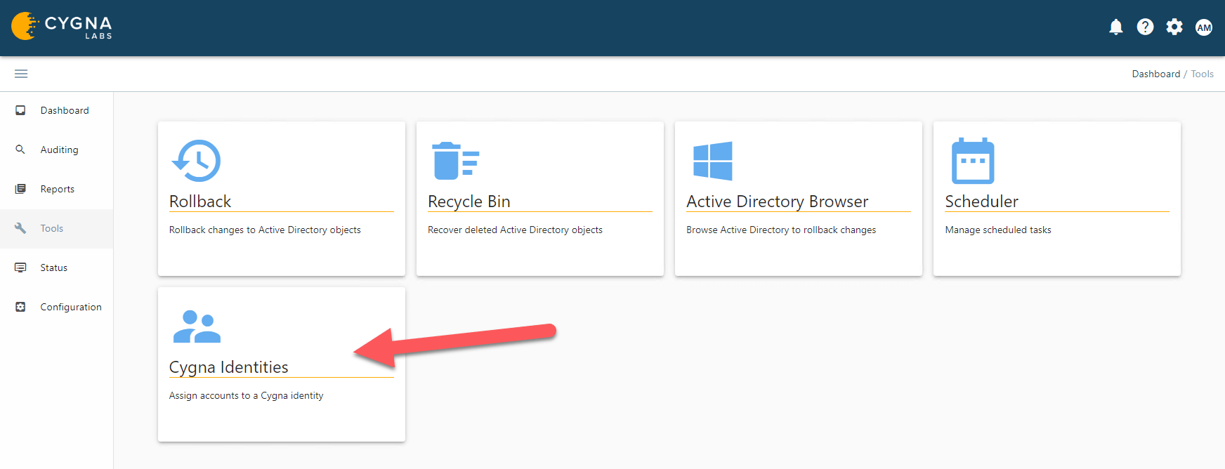Click the Cygna Identities people icon

pos(197,326)
